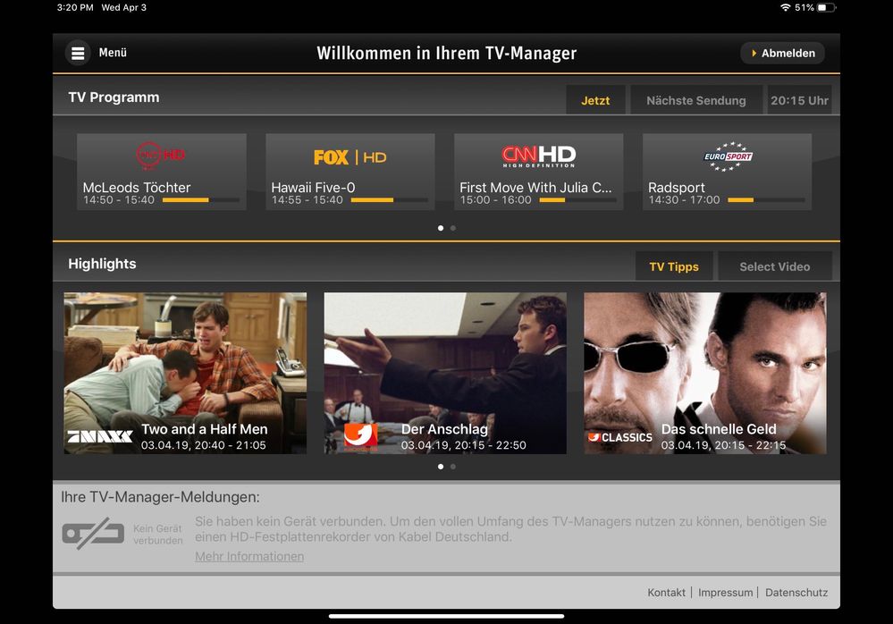Go to second TV Programm page dot
The width and height of the screenshot is (893, 624).
pyautogui.click(x=453, y=228)
